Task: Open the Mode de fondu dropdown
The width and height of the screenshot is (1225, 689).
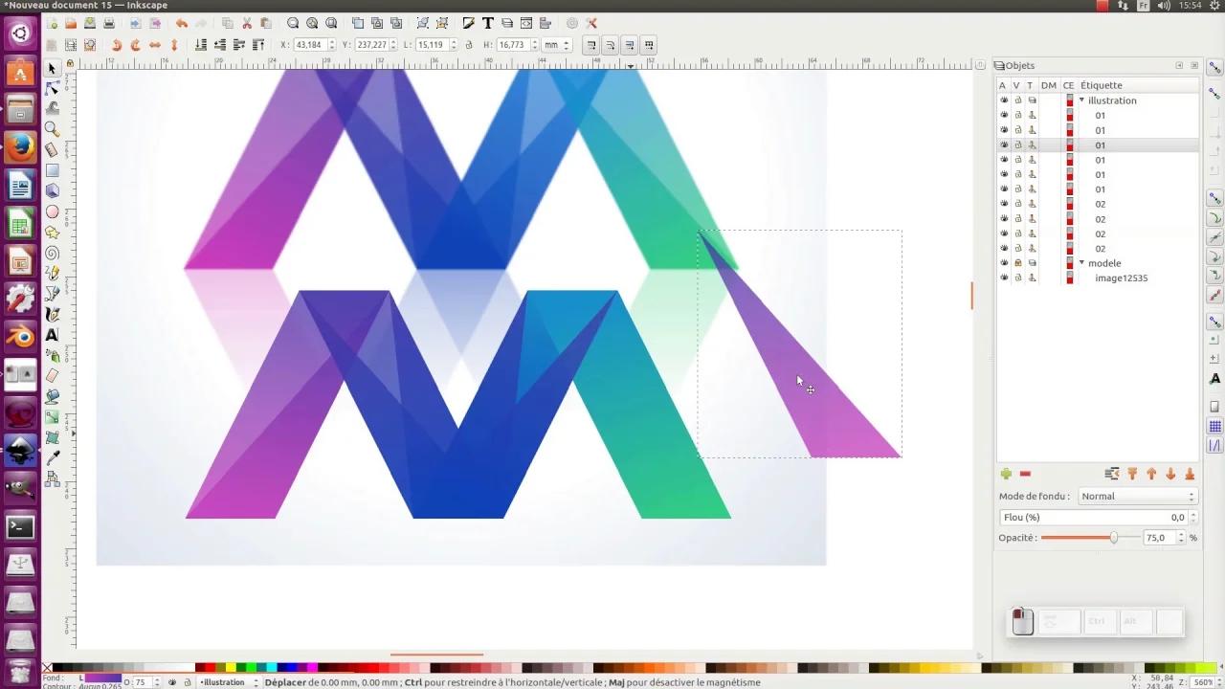Action: (1137, 496)
